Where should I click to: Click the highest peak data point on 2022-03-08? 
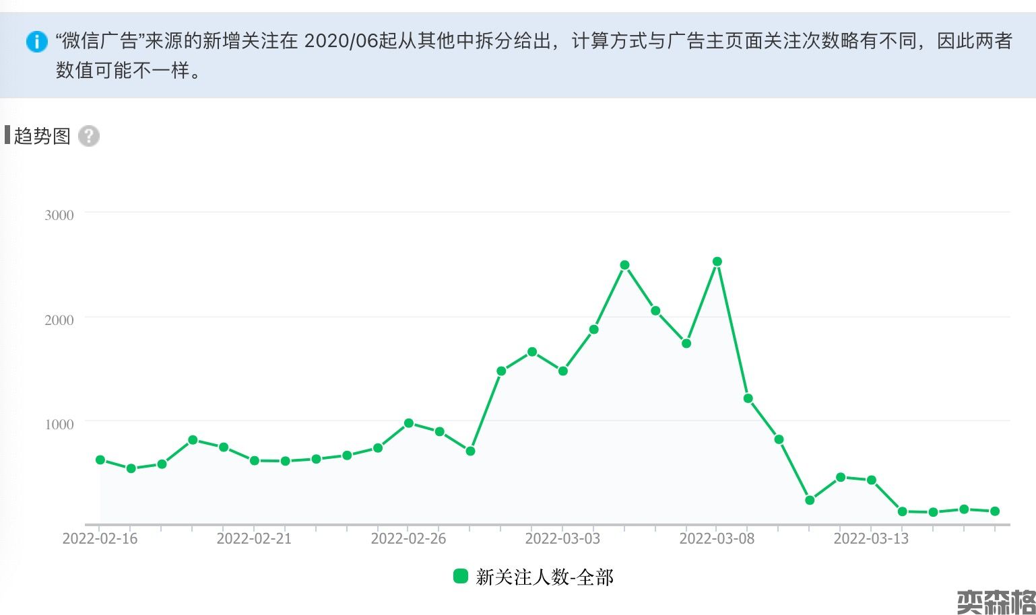(x=717, y=262)
